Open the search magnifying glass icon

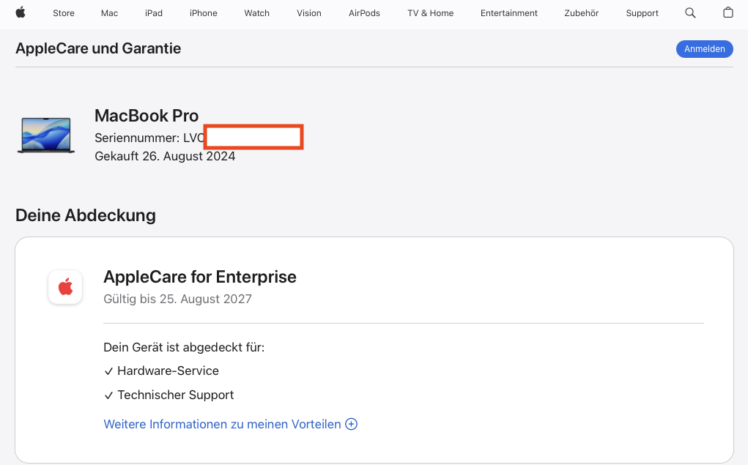(690, 13)
